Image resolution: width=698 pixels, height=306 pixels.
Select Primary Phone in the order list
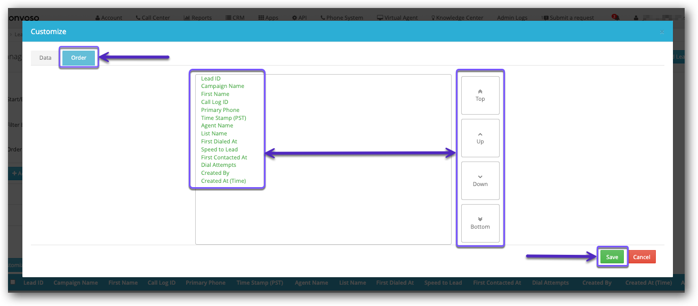[x=220, y=110]
